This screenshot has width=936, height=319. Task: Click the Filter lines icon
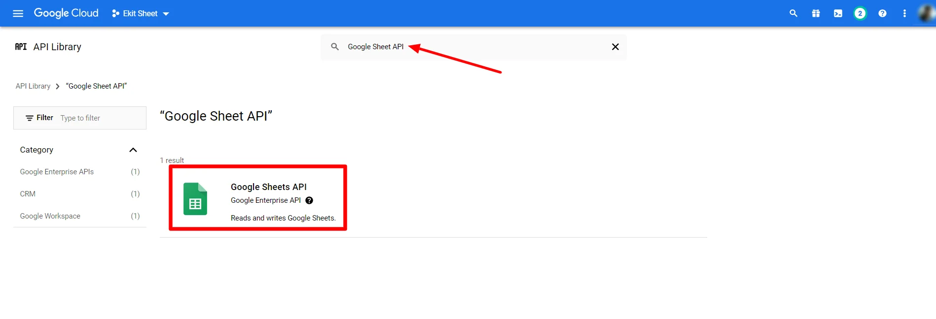tap(30, 118)
